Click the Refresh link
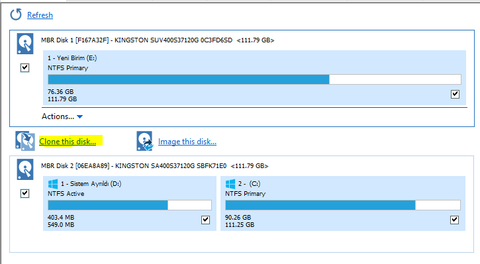Screen dimensions: 480x264 (x=40, y=15)
